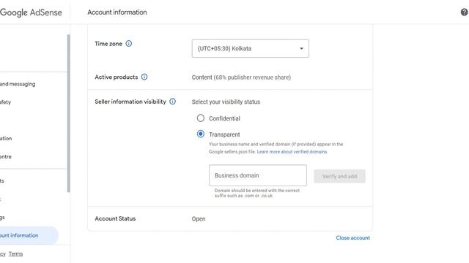Screen dimensions: 469x263
Task: Open the sidebar item ending in 'entre'
Action: click(6, 156)
